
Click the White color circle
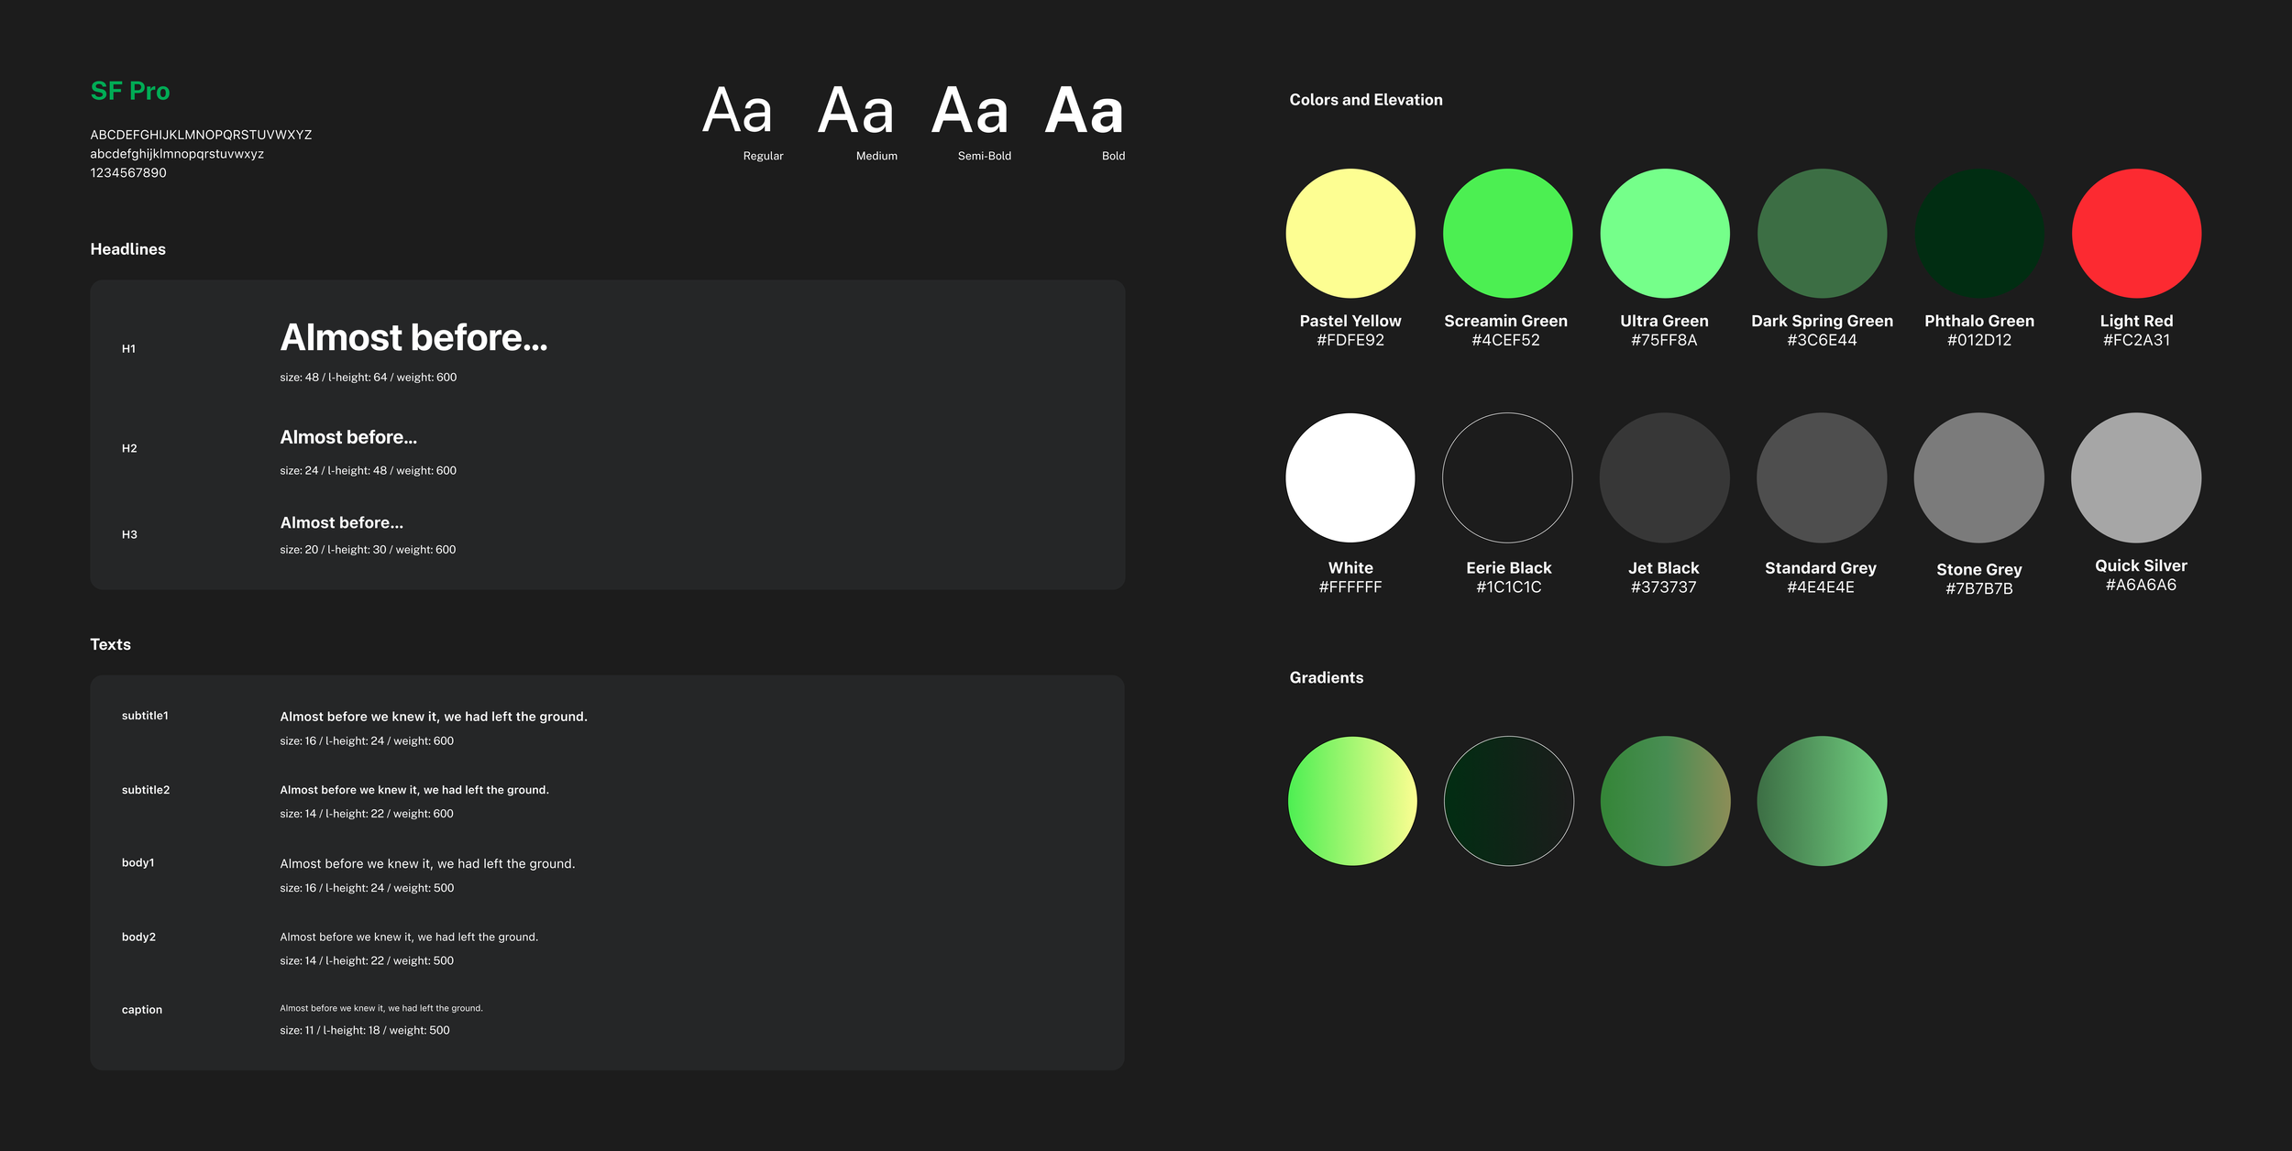[x=1350, y=477]
